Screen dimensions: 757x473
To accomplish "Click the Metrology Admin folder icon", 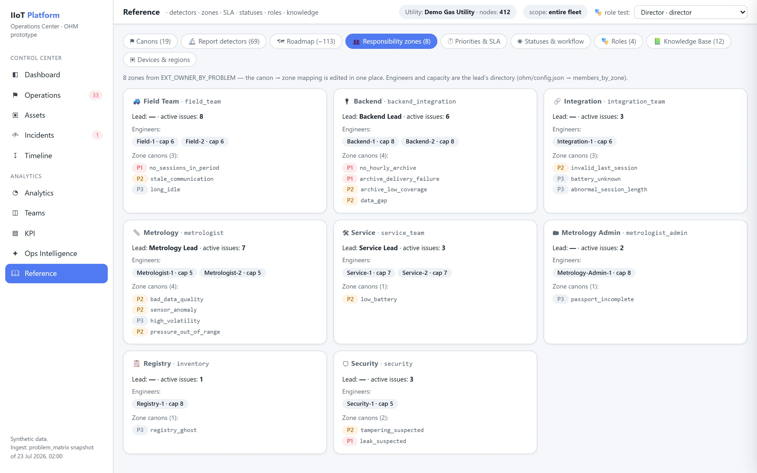I will coord(556,233).
